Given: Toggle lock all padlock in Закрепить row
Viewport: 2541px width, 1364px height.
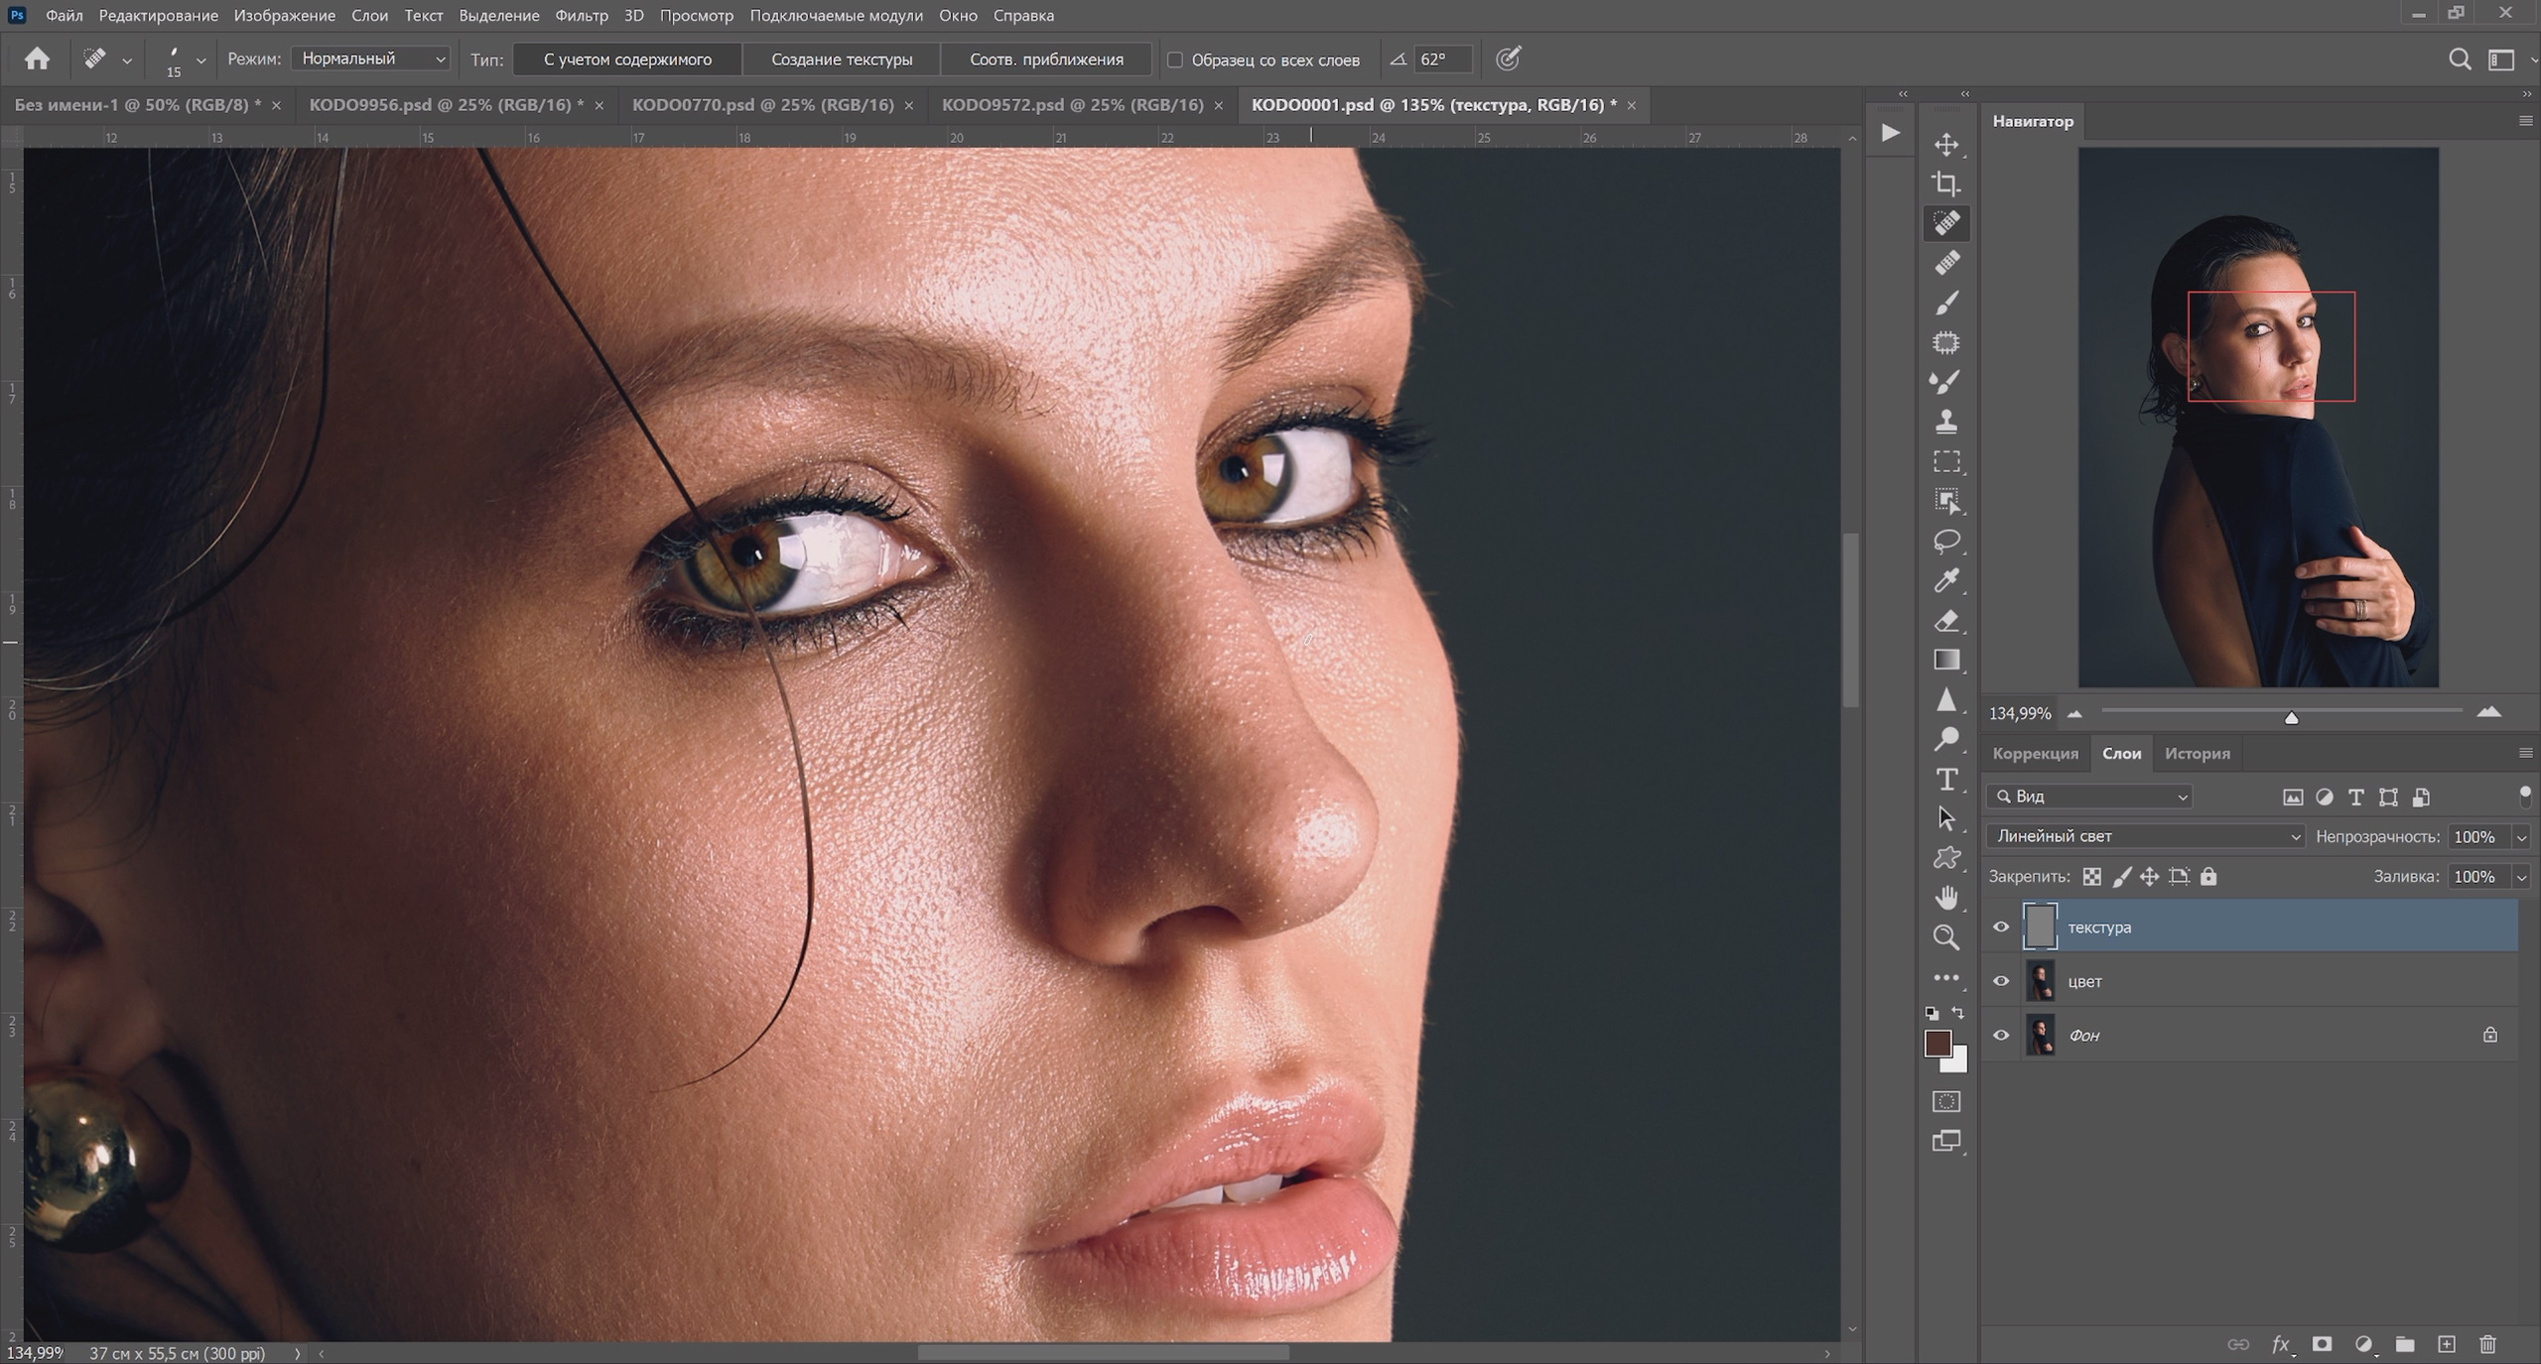Looking at the screenshot, I should click(2208, 876).
